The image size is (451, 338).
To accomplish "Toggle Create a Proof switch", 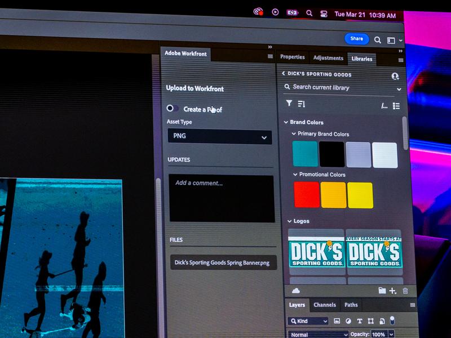I will click(x=173, y=108).
